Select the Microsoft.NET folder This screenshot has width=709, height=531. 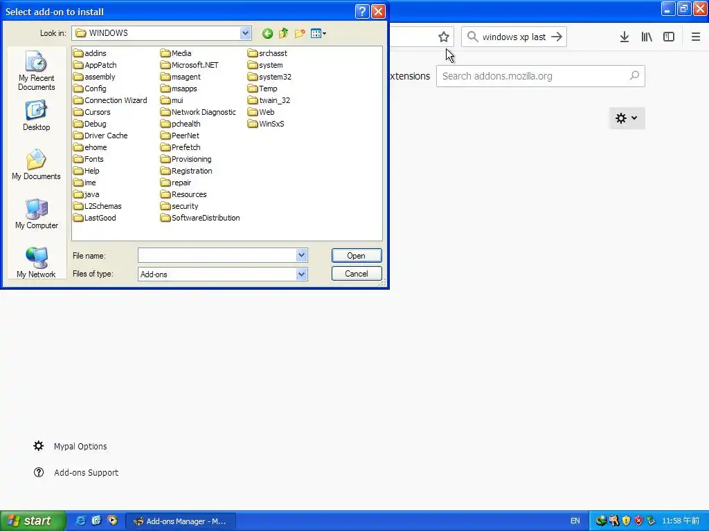click(x=190, y=65)
